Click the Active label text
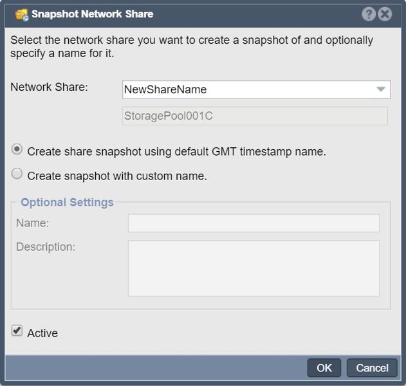Screen dimensions: 406x386 pos(42,333)
